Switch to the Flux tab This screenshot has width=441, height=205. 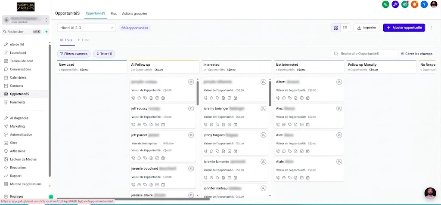(x=114, y=13)
